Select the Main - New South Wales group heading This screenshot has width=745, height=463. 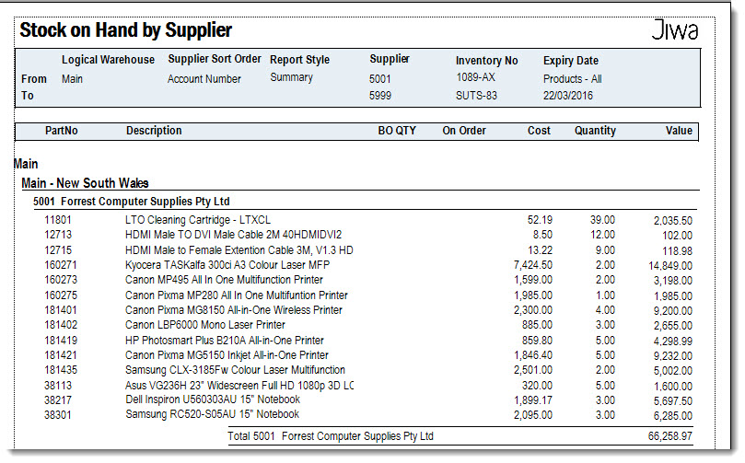pos(85,183)
